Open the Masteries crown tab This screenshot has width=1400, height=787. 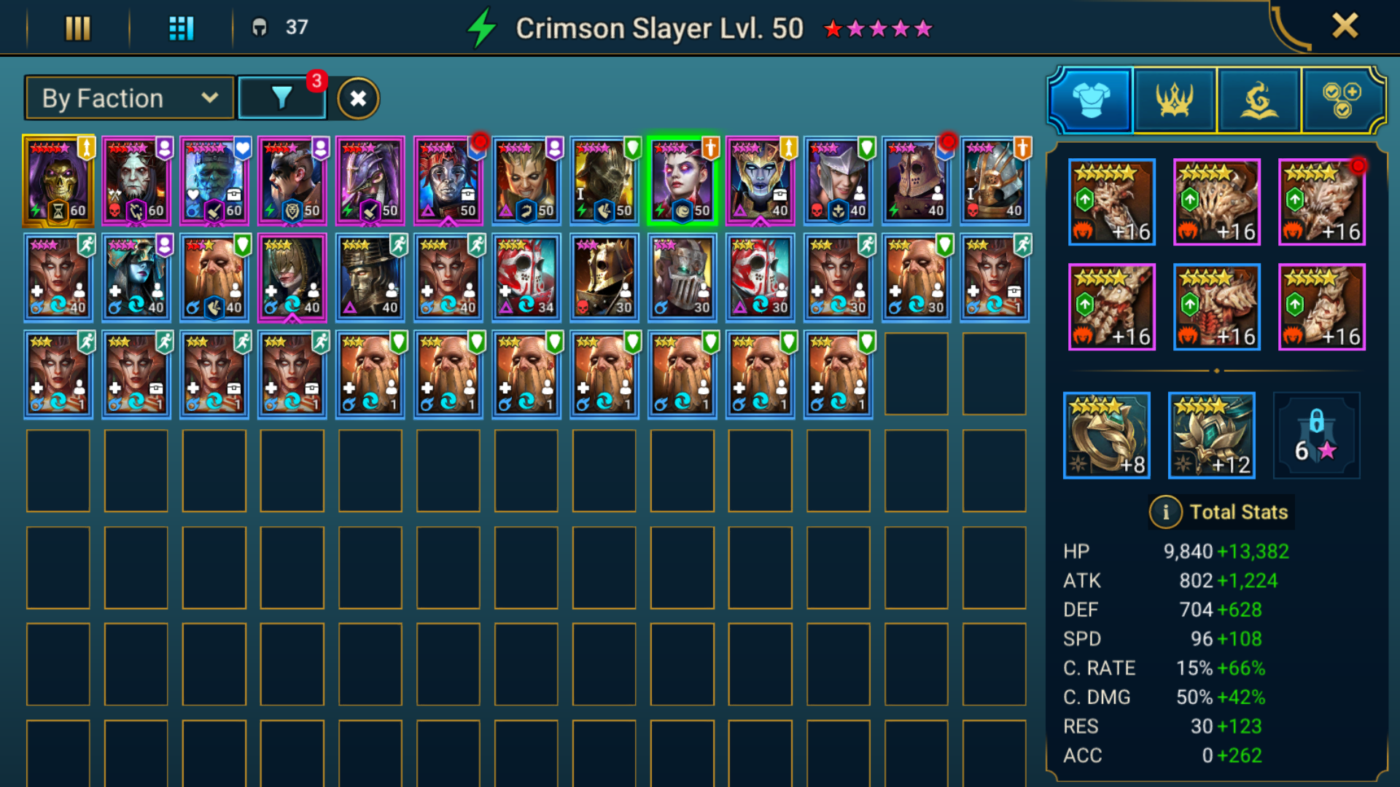pos(1175,100)
